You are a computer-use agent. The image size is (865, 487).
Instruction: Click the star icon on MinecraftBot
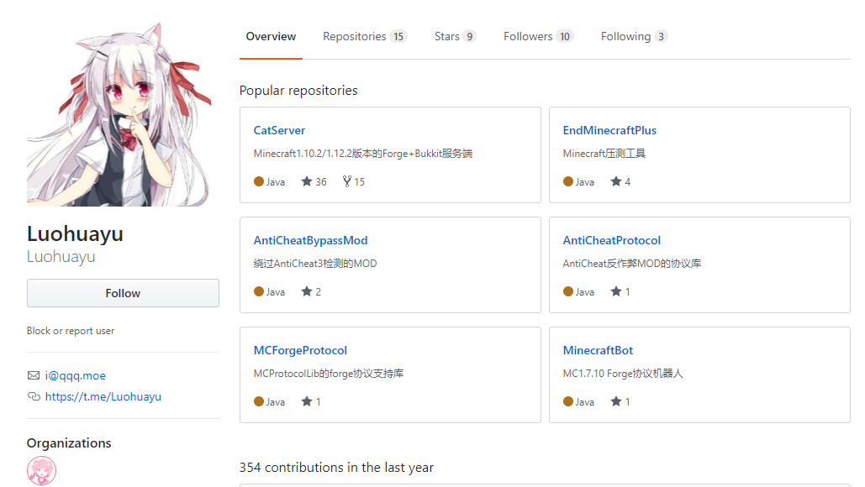coord(616,401)
